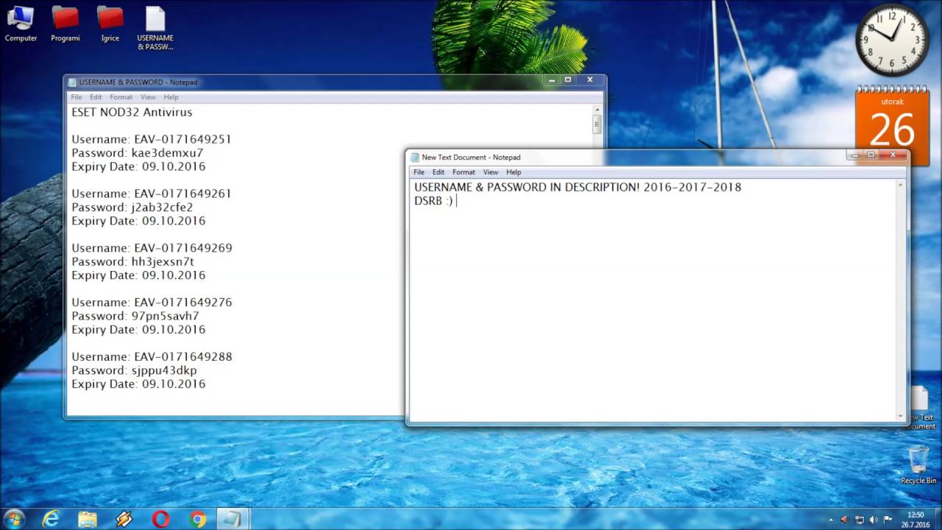Click line 'Username: EAV-0171649288'
Image resolution: width=942 pixels, height=530 pixels.
[152, 357]
